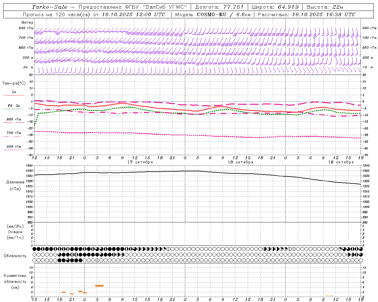Select the text "Широта: 64.919"
378x302 pixels.
(x=275, y=7)
